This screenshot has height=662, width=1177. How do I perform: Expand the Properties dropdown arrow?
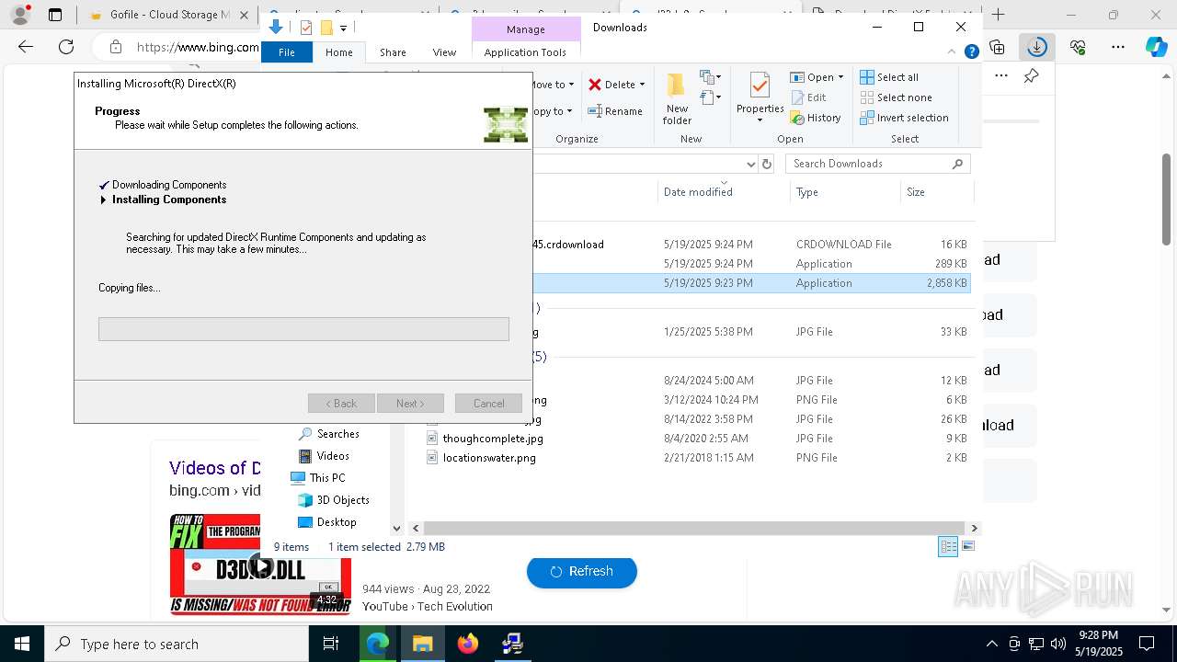tap(760, 120)
